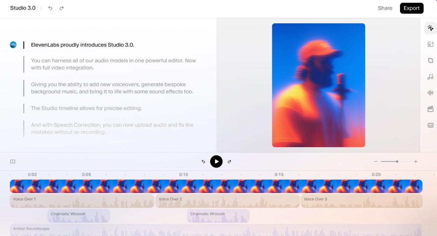
Task: Open the settings gear in the sidebar
Action: point(431,60)
